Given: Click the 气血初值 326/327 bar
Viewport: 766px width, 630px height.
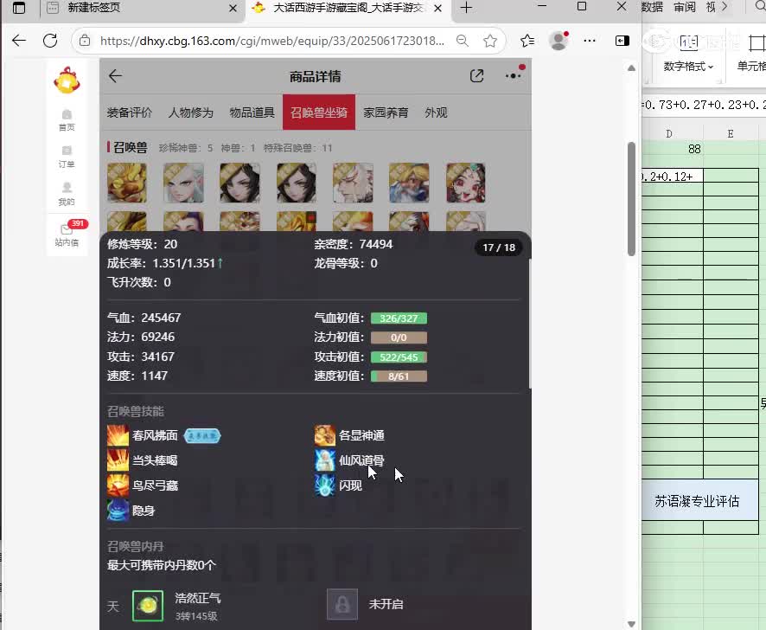Looking at the screenshot, I should [399, 318].
